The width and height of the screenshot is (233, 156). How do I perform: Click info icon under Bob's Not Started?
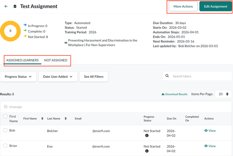(x=147, y=136)
